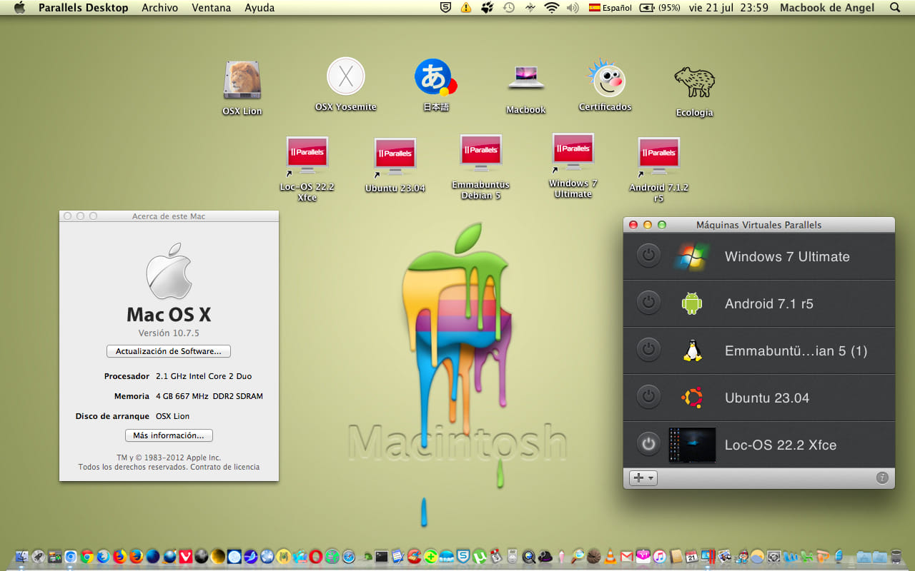Open Spotlight search in menu bar
The image size is (915, 571).
(895, 8)
